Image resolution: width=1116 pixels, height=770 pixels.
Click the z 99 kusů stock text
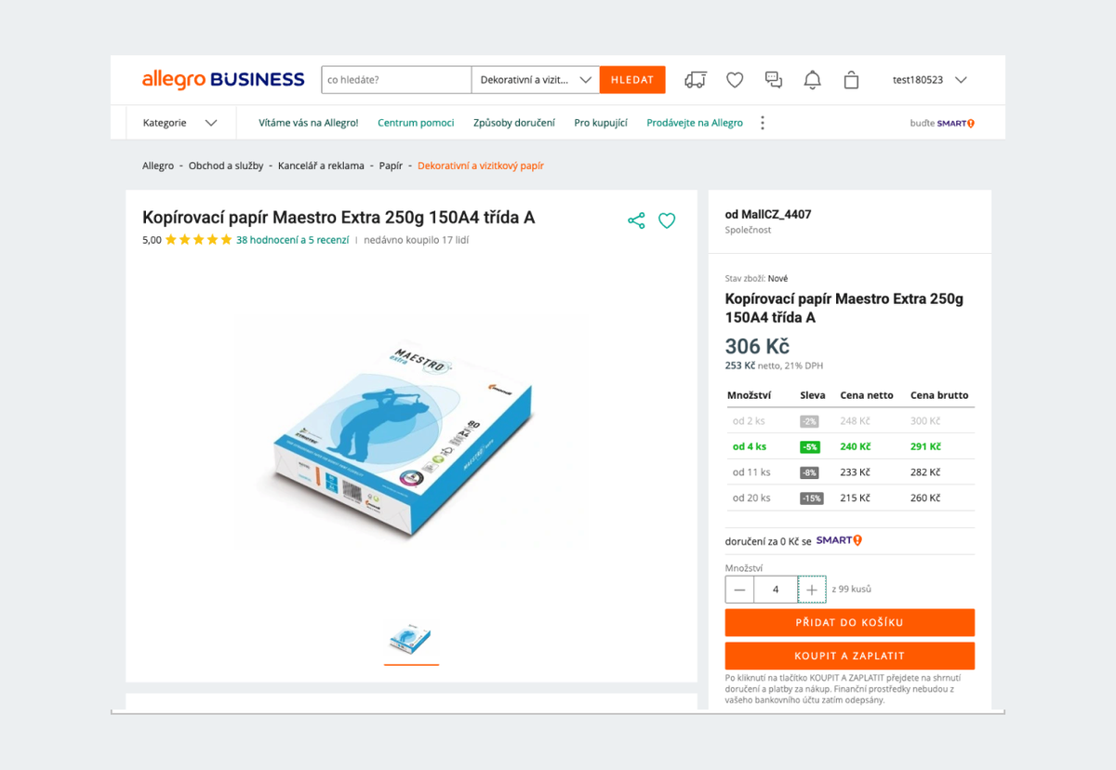[852, 589]
